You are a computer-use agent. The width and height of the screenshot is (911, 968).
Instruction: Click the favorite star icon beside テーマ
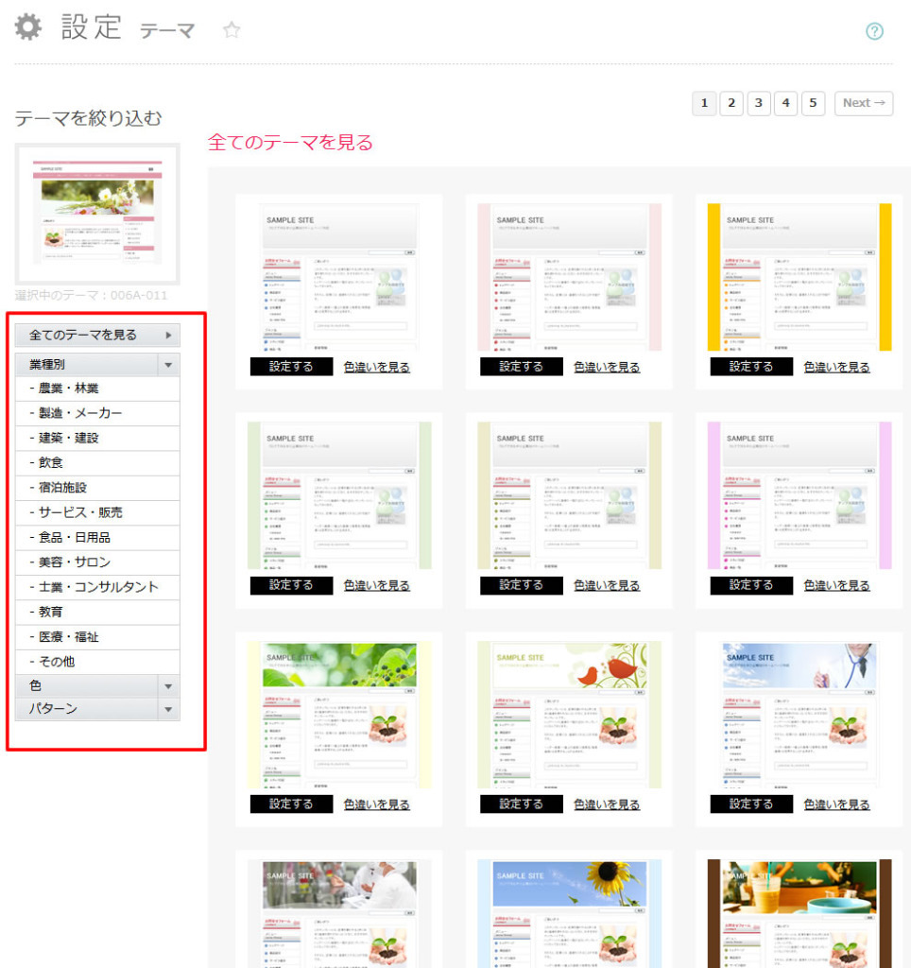coord(232,30)
